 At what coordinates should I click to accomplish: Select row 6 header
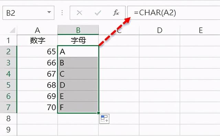8,96
